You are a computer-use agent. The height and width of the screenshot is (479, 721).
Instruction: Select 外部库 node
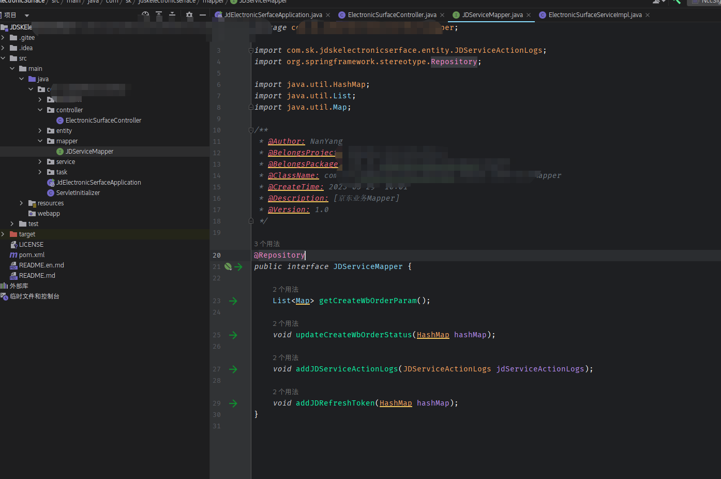19,286
